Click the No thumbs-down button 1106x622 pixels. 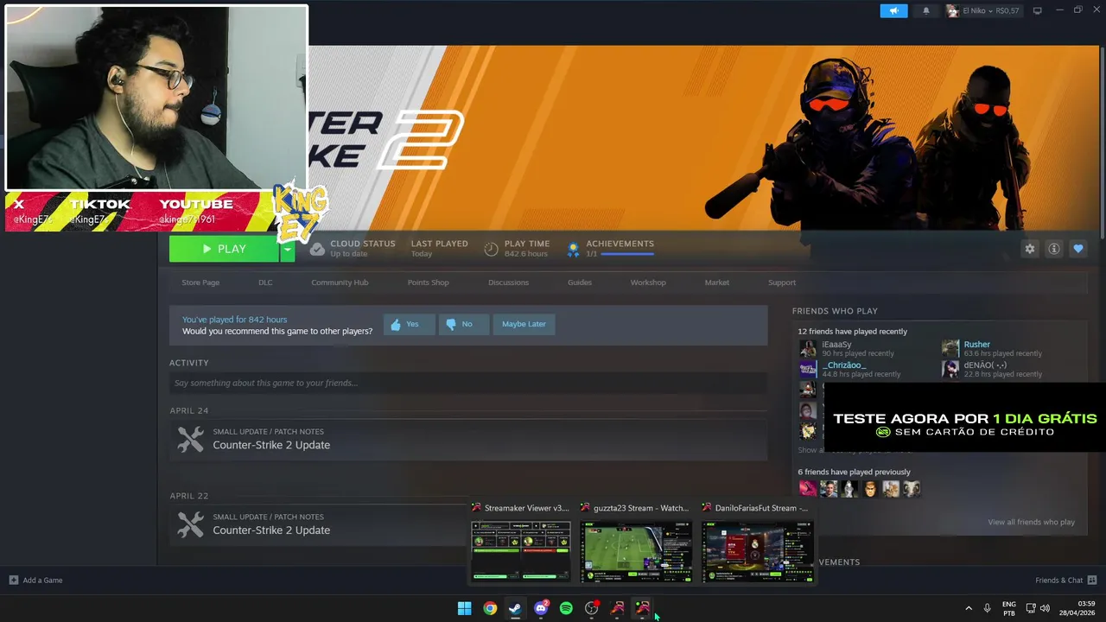point(463,324)
